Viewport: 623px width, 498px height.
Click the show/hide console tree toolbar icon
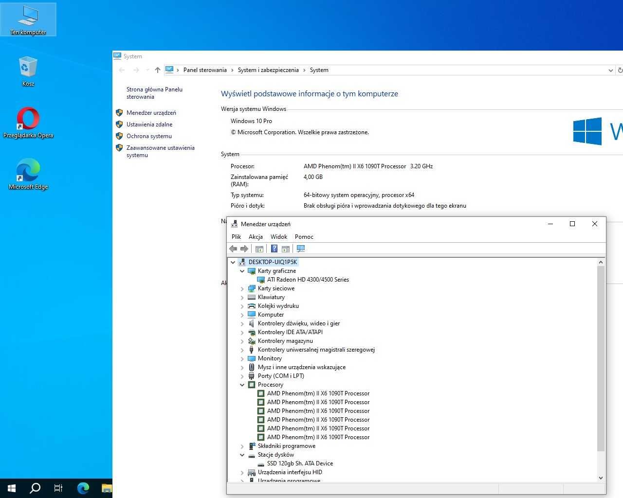259,249
